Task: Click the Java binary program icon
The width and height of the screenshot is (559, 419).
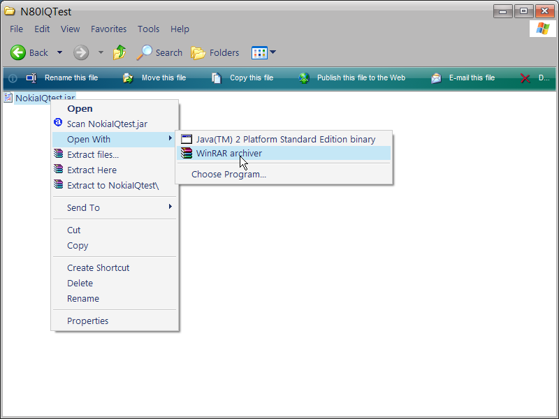Action: (x=187, y=139)
